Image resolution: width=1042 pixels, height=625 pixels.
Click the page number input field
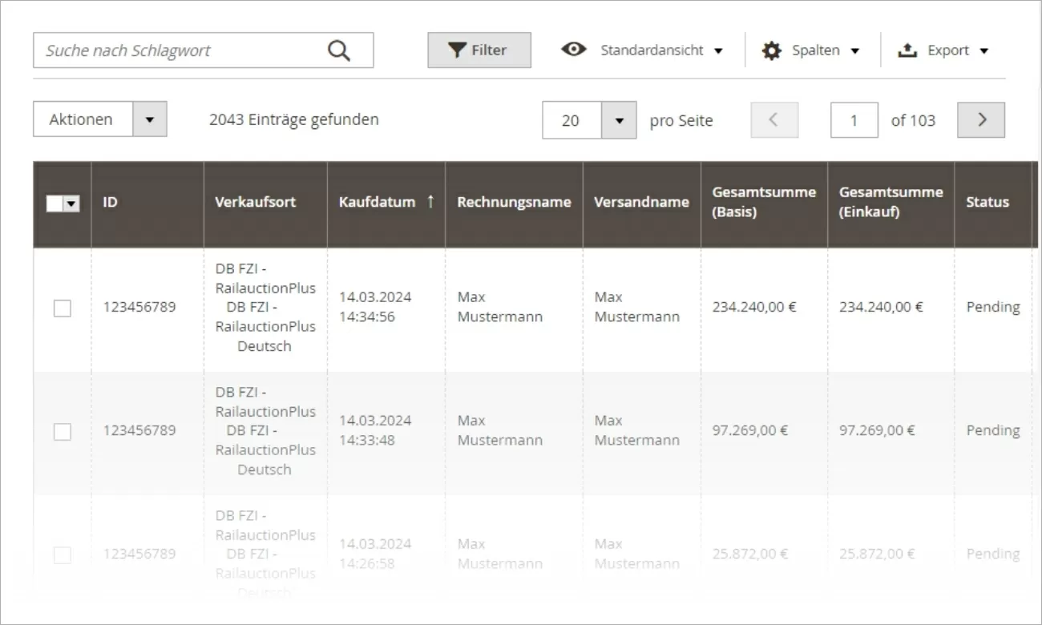pyautogui.click(x=854, y=120)
